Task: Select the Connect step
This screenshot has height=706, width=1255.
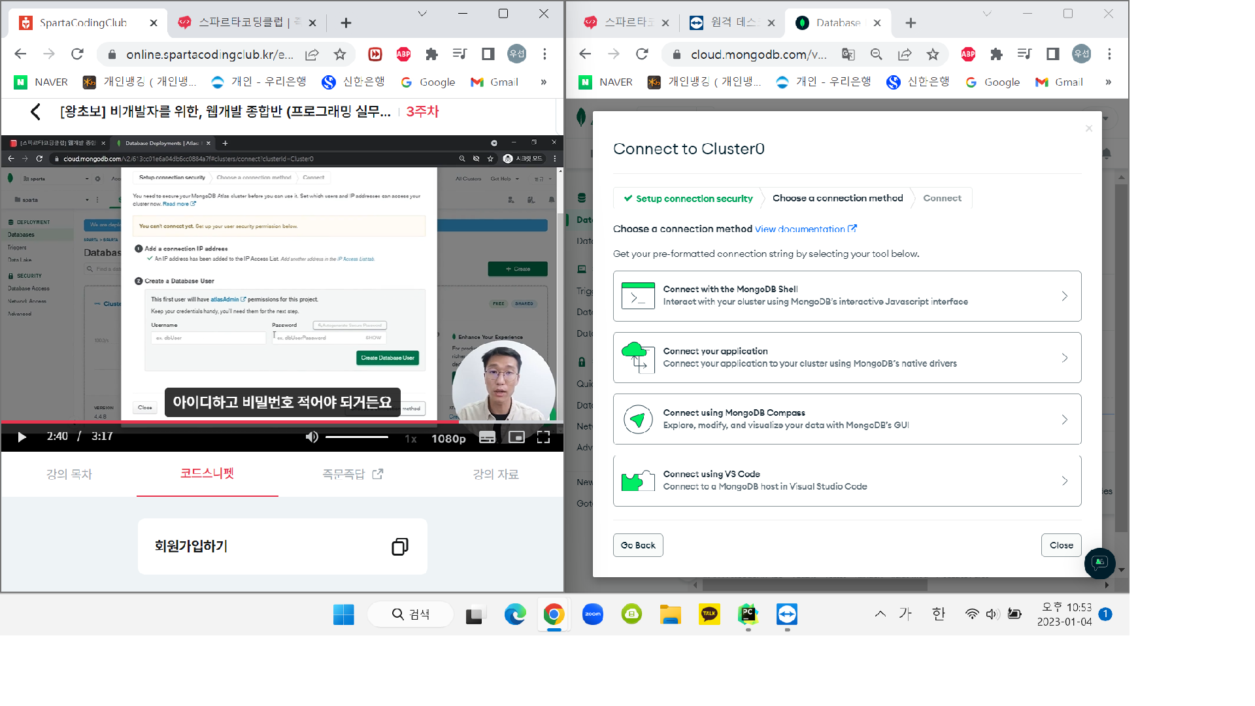Action: pos(942,198)
